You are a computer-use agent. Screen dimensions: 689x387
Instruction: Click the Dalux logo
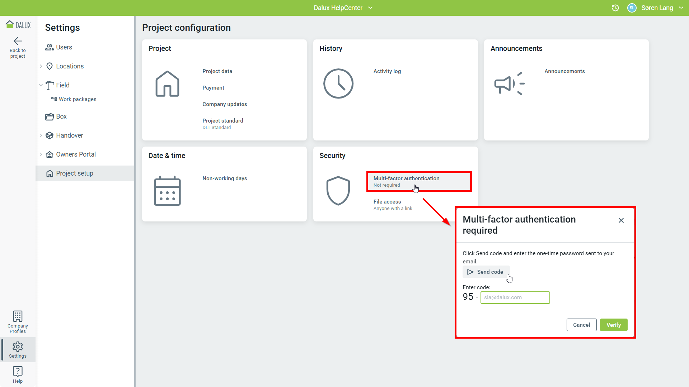[x=18, y=25]
